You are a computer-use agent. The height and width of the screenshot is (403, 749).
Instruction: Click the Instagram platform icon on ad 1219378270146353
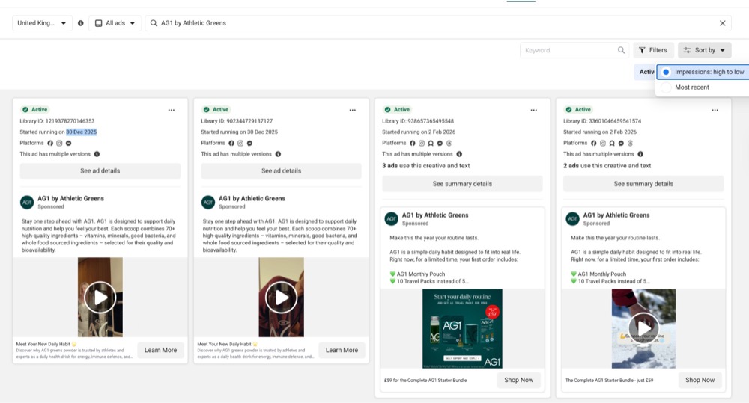(59, 143)
